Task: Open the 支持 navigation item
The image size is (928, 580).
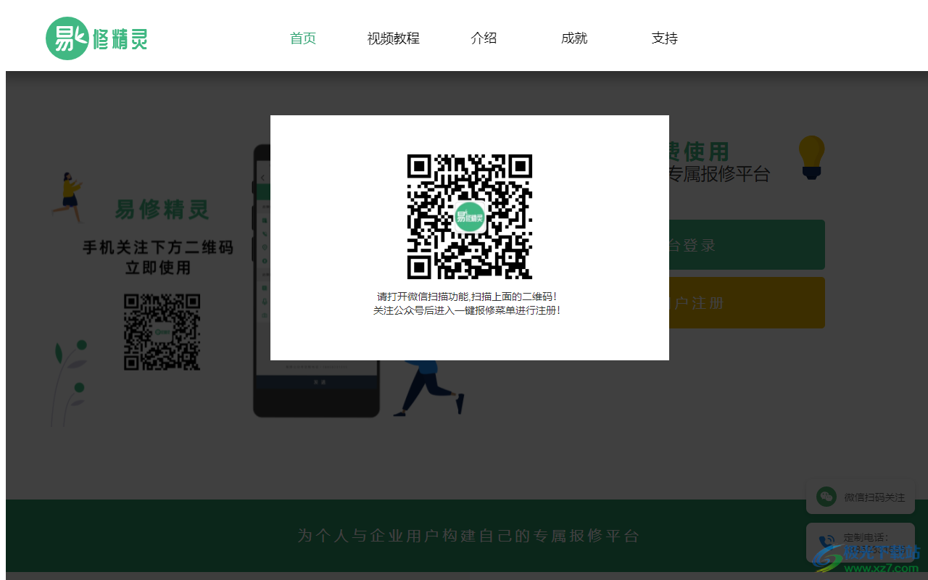Action: point(665,38)
